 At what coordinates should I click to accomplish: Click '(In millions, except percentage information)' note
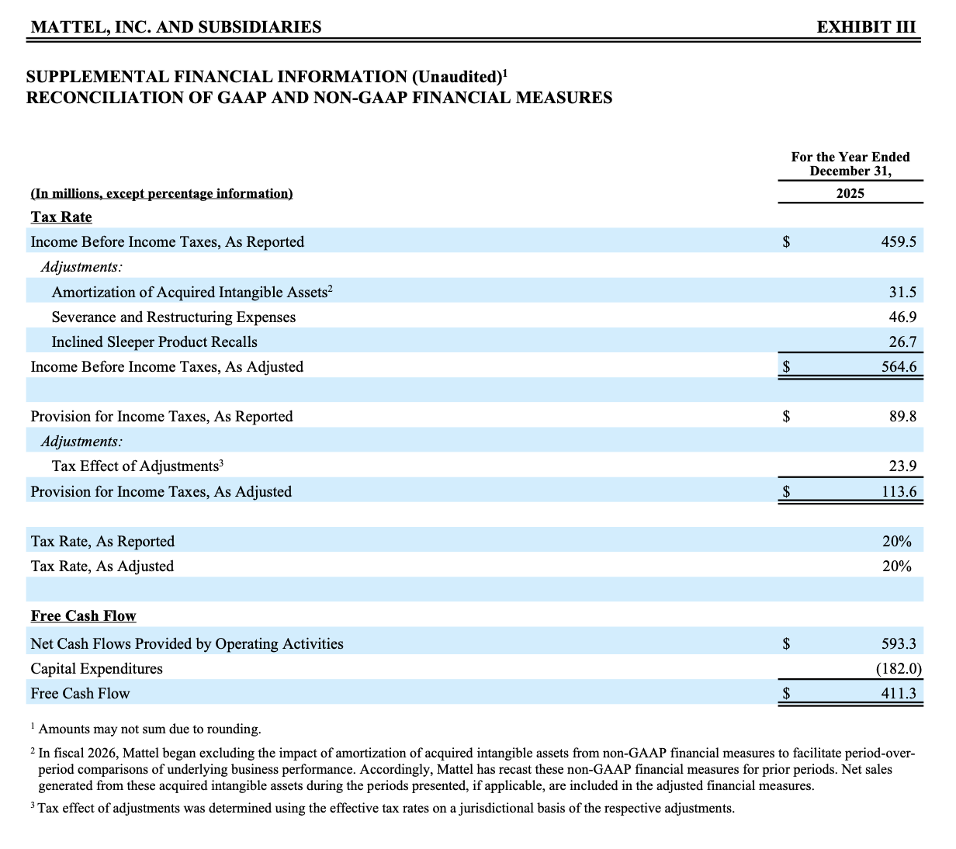coord(161,193)
